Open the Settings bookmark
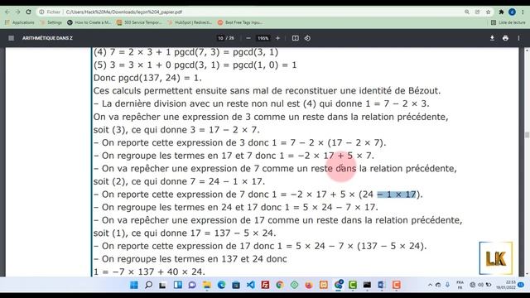 51,22
